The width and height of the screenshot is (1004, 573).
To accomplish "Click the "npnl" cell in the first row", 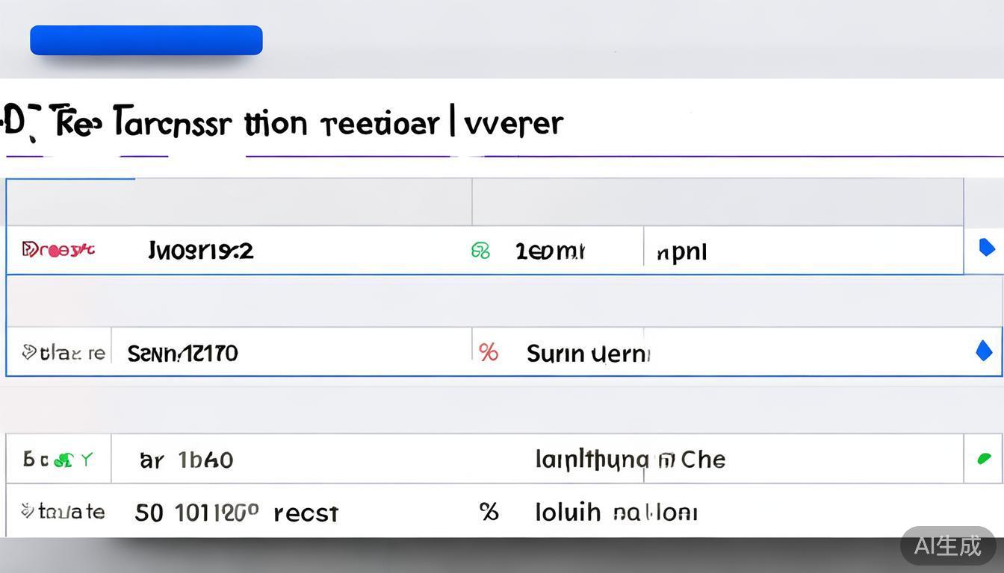I will tap(681, 252).
